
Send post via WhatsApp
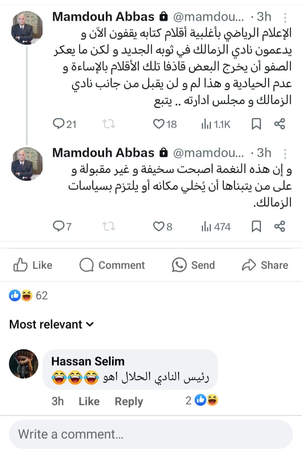[x=193, y=265]
